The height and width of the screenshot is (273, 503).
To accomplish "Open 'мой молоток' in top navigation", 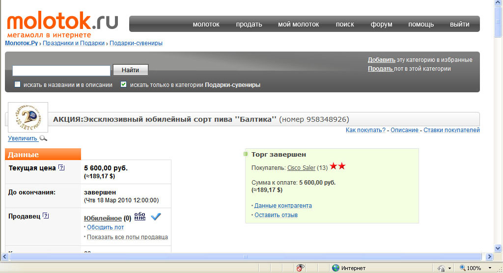I will tap(298, 24).
